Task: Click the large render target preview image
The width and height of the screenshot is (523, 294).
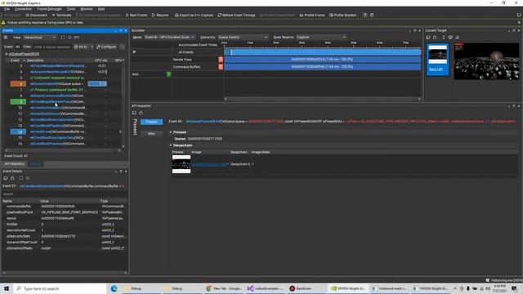Action: (486, 61)
